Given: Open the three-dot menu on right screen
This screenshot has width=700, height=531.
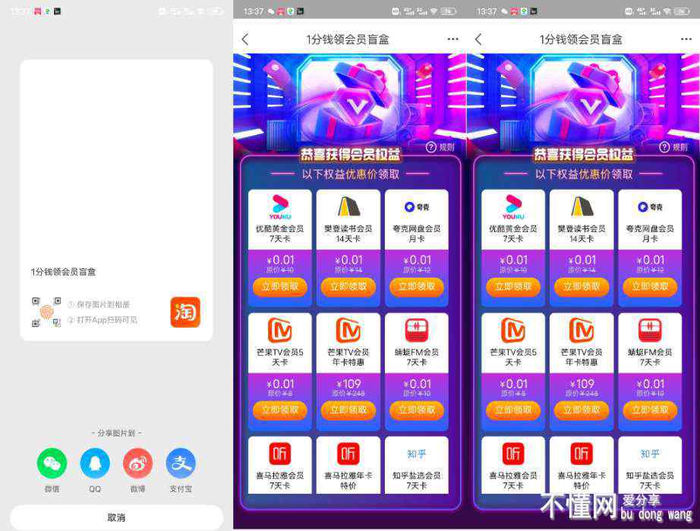Looking at the screenshot, I should pos(686,39).
